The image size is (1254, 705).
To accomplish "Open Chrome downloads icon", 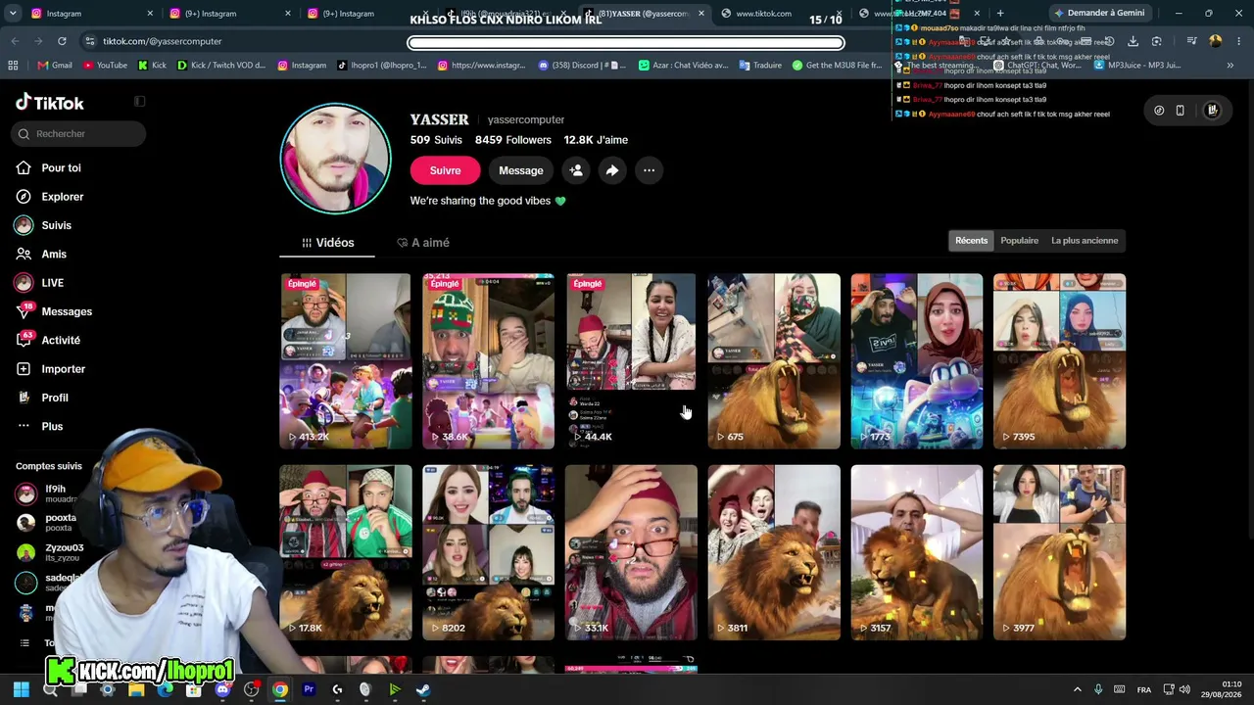I will click(1133, 41).
